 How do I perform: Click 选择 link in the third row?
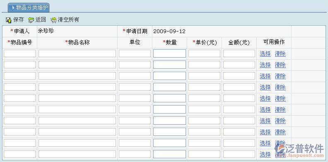(x=265, y=76)
